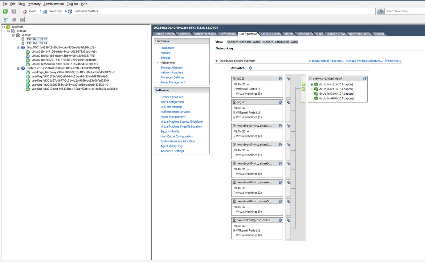Open Licensed Features settings
The image size is (425, 262).
coord(172,97)
